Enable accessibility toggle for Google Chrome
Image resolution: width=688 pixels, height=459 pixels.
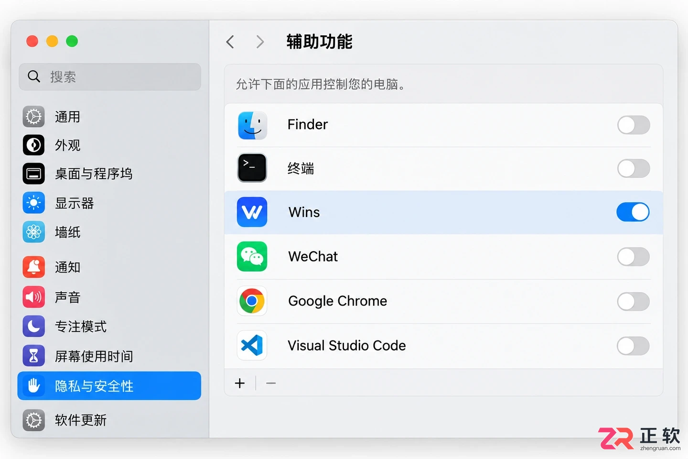pyautogui.click(x=634, y=302)
